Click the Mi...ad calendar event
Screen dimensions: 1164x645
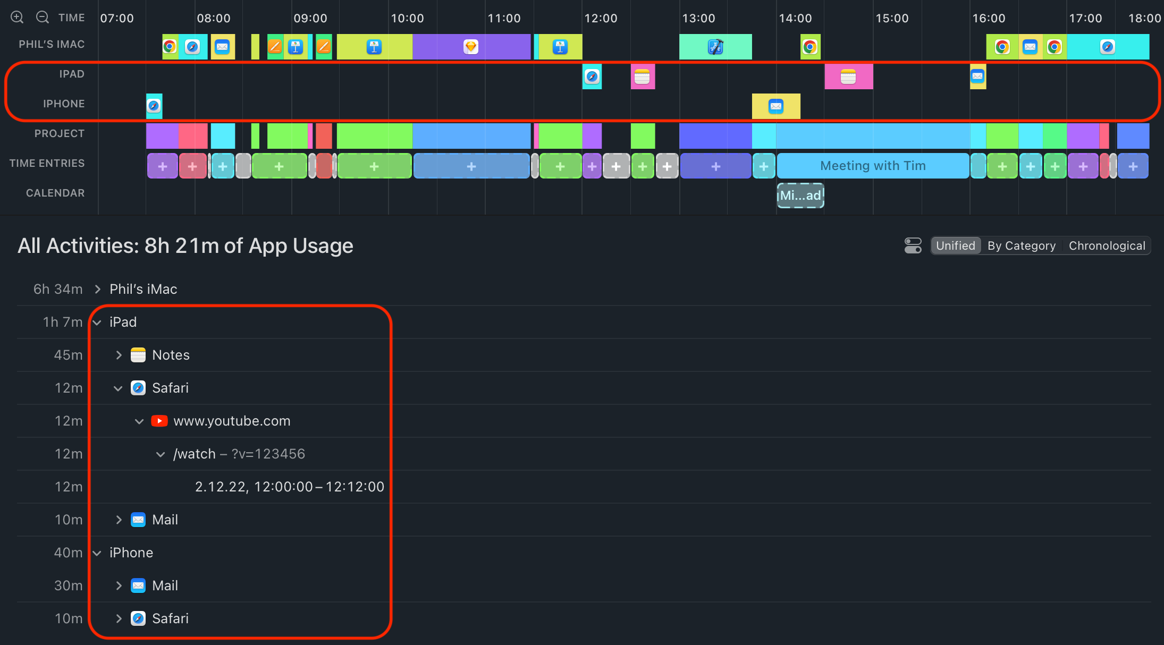click(800, 196)
